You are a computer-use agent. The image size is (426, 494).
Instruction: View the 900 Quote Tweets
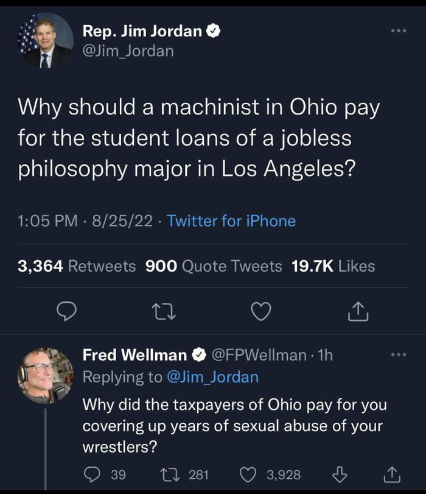click(214, 266)
